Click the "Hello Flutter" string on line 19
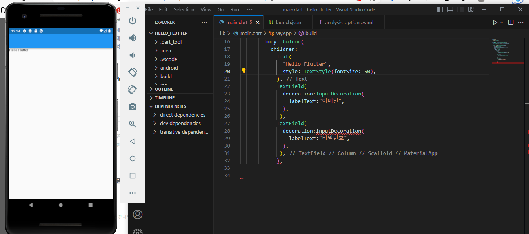 coord(306,64)
